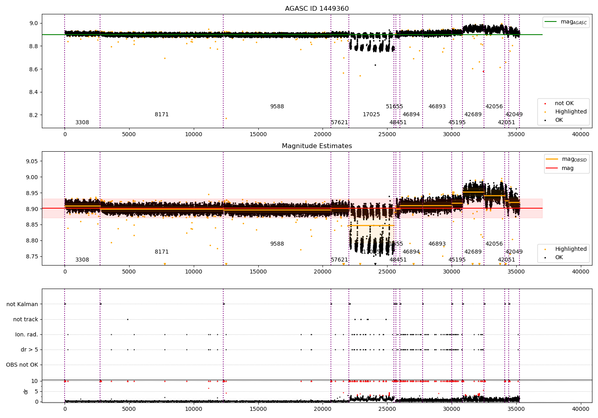Screen dimensions: 598x418
Task: Click the orange mag OBSID legend line
Action: tap(552, 159)
